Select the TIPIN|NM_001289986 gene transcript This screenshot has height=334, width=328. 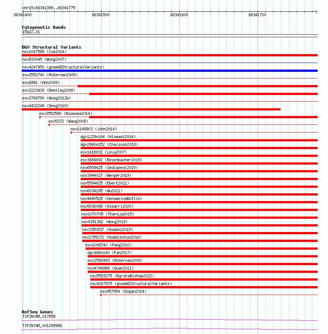(42, 326)
